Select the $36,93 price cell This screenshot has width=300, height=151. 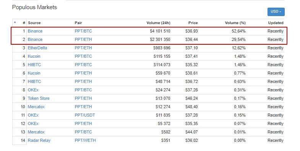pyautogui.click(x=191, y=31)
